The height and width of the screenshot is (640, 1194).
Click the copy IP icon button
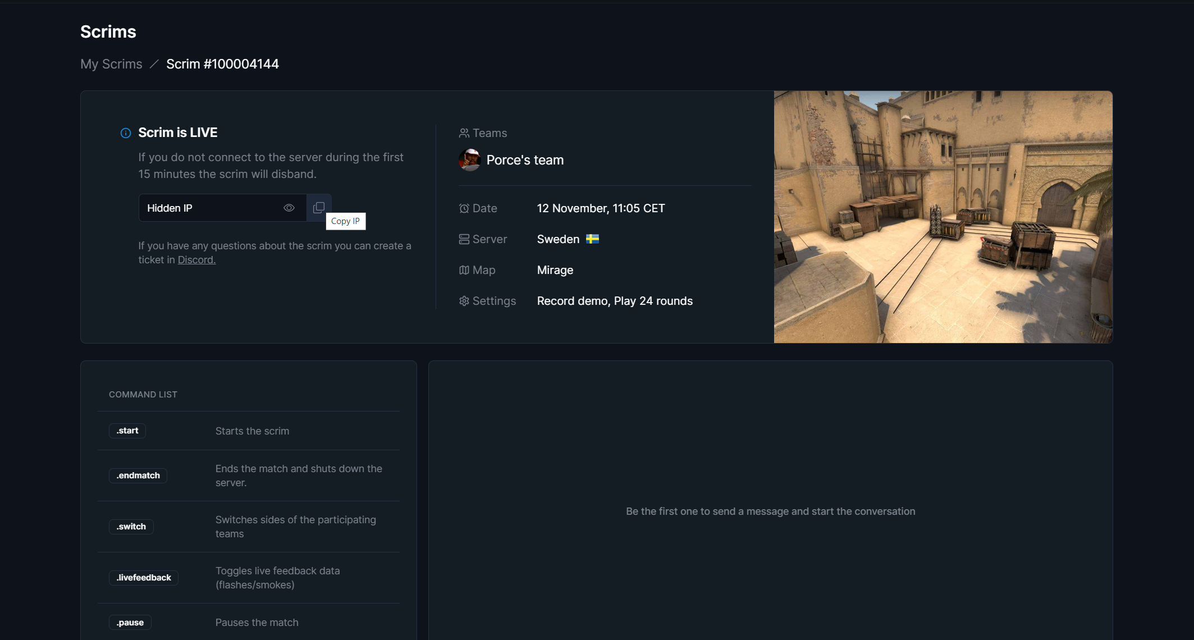[319, 208]
